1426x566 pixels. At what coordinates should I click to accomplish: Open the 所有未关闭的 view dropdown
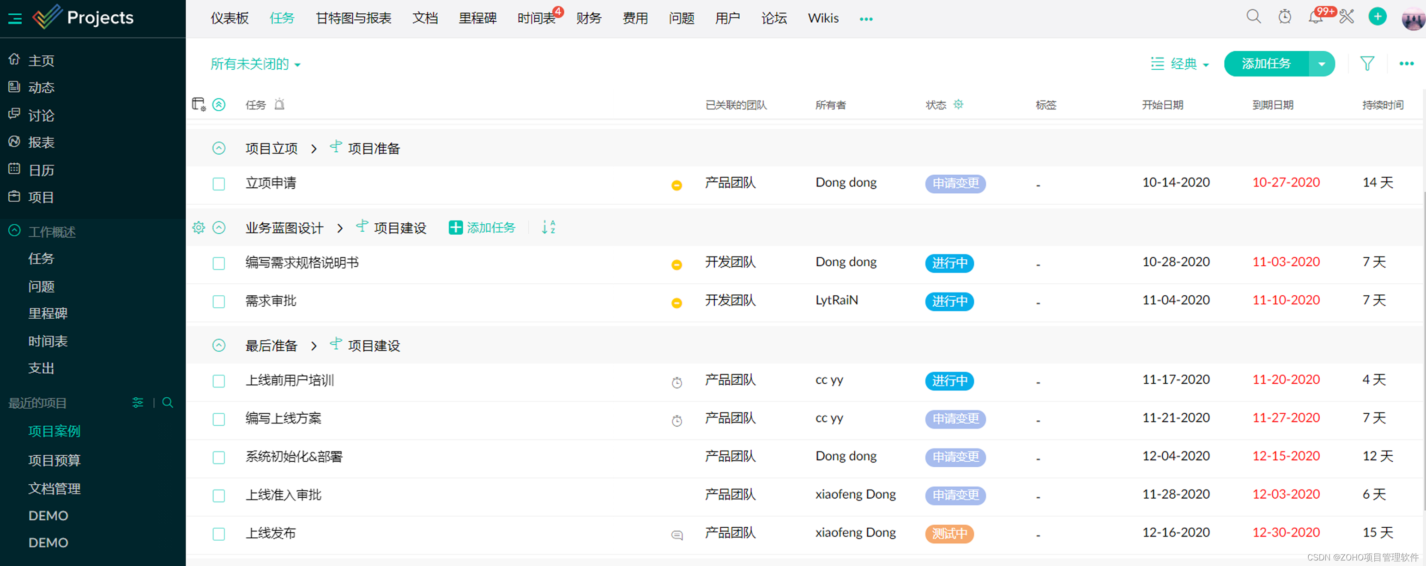(256, 64)
